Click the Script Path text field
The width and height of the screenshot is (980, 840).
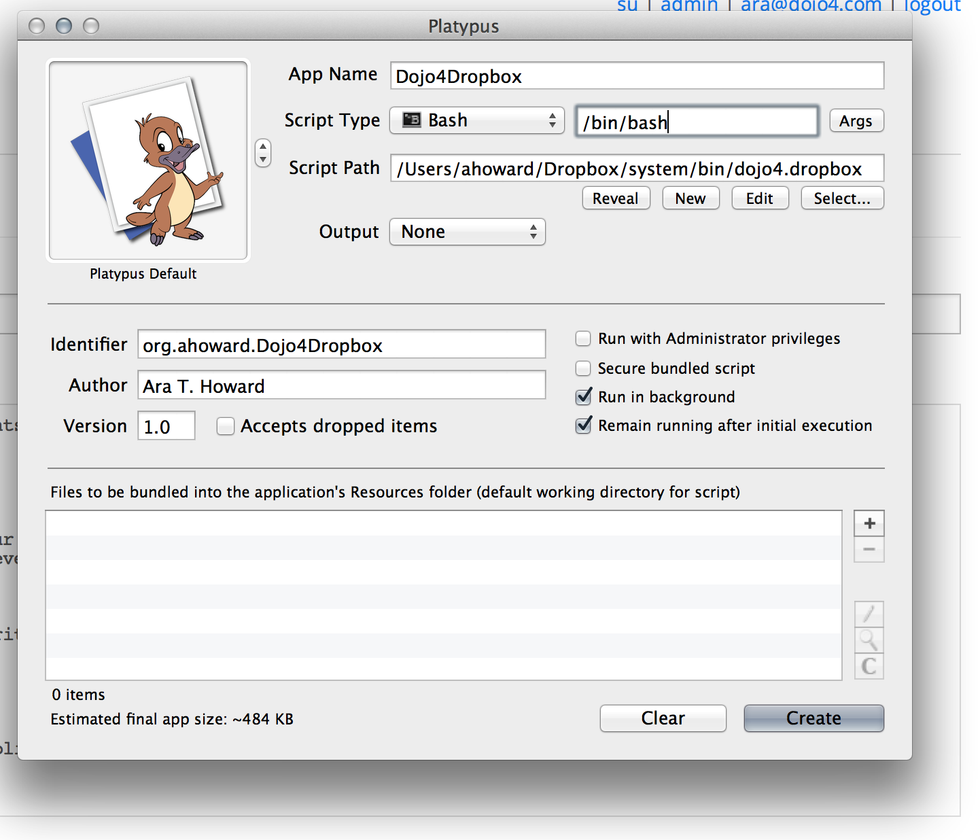coord(637,169)
